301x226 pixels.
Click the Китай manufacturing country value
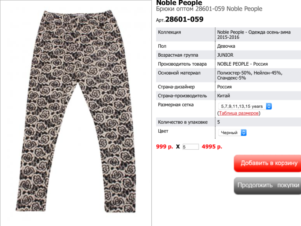coord(224,96)
